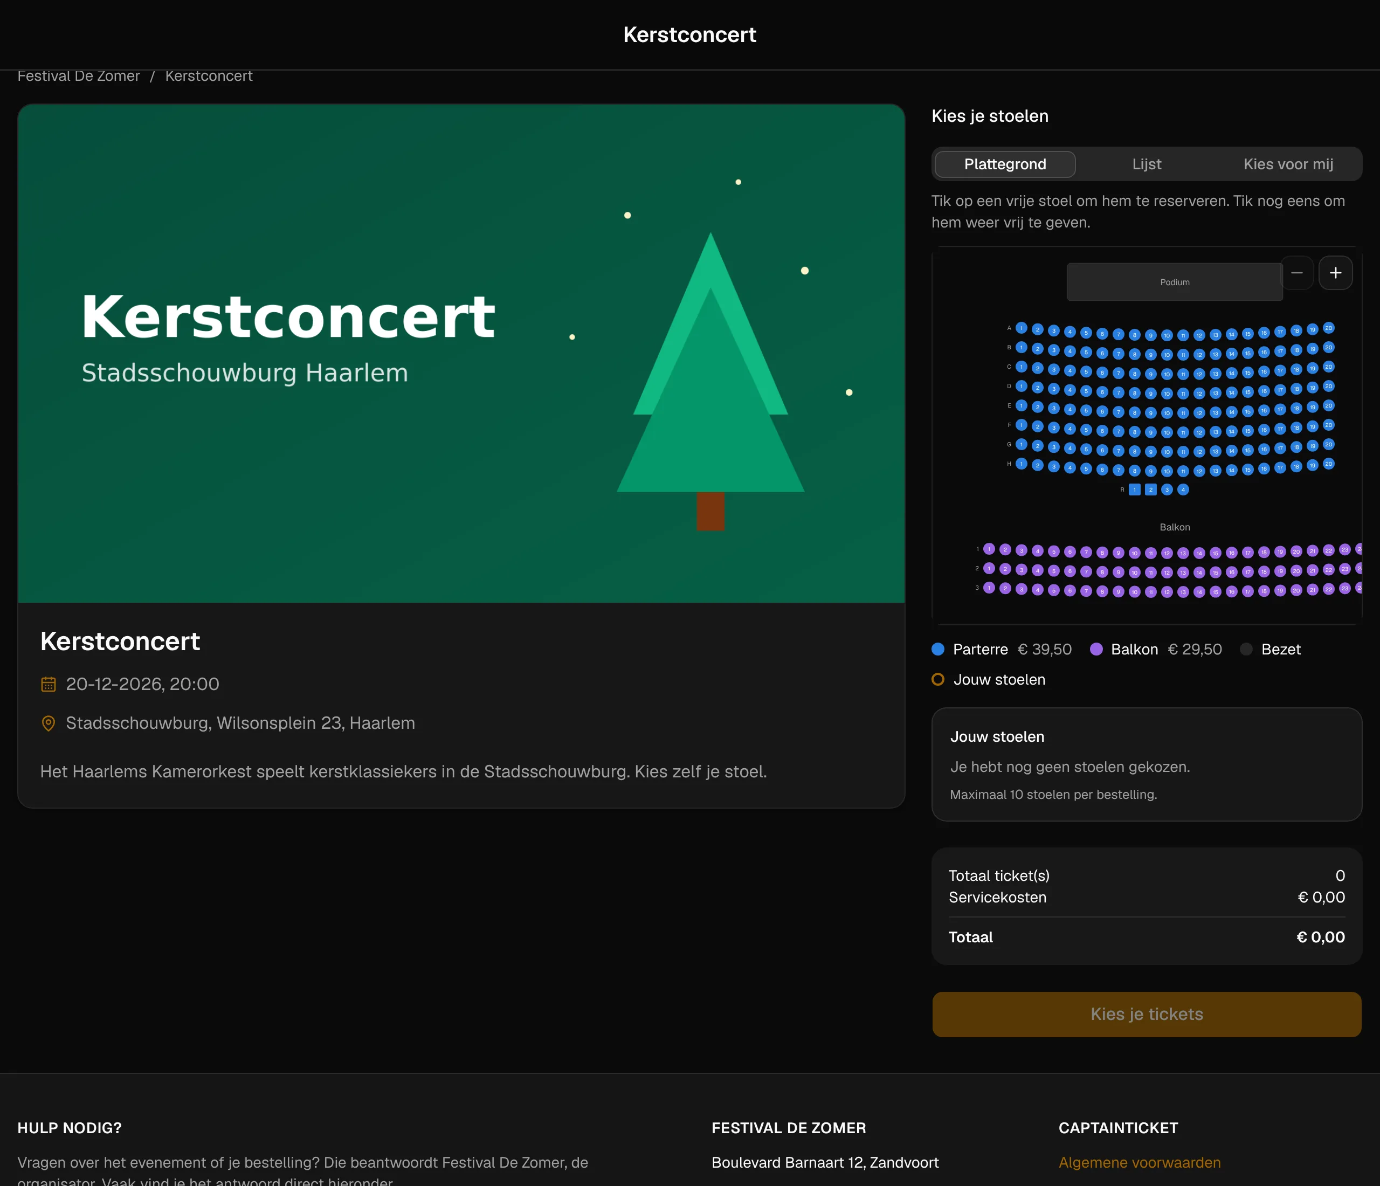This screenshot has height=1186, width=1380.
Task: Select Balkon seat 1 in row 1
Action: point(989,549)
